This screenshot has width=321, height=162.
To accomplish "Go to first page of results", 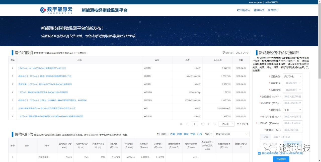I will click(x=181, y=124).
